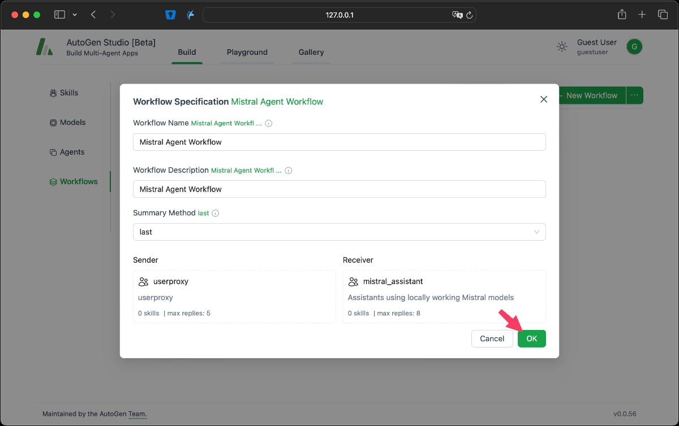This screenshot has width=679, height=426.
Task: Open the Summary Method dropdown
Action: point(339,232)
